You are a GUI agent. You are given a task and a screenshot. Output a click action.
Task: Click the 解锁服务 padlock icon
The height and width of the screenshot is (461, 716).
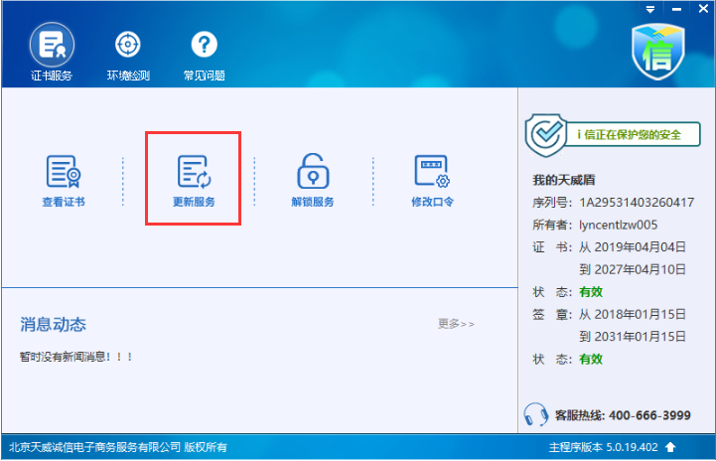click(x=313, y=173)
